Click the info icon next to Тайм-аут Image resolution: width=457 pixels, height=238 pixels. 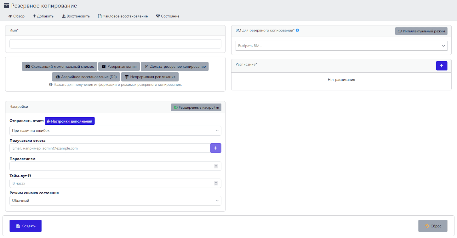[x=29, y=176]
